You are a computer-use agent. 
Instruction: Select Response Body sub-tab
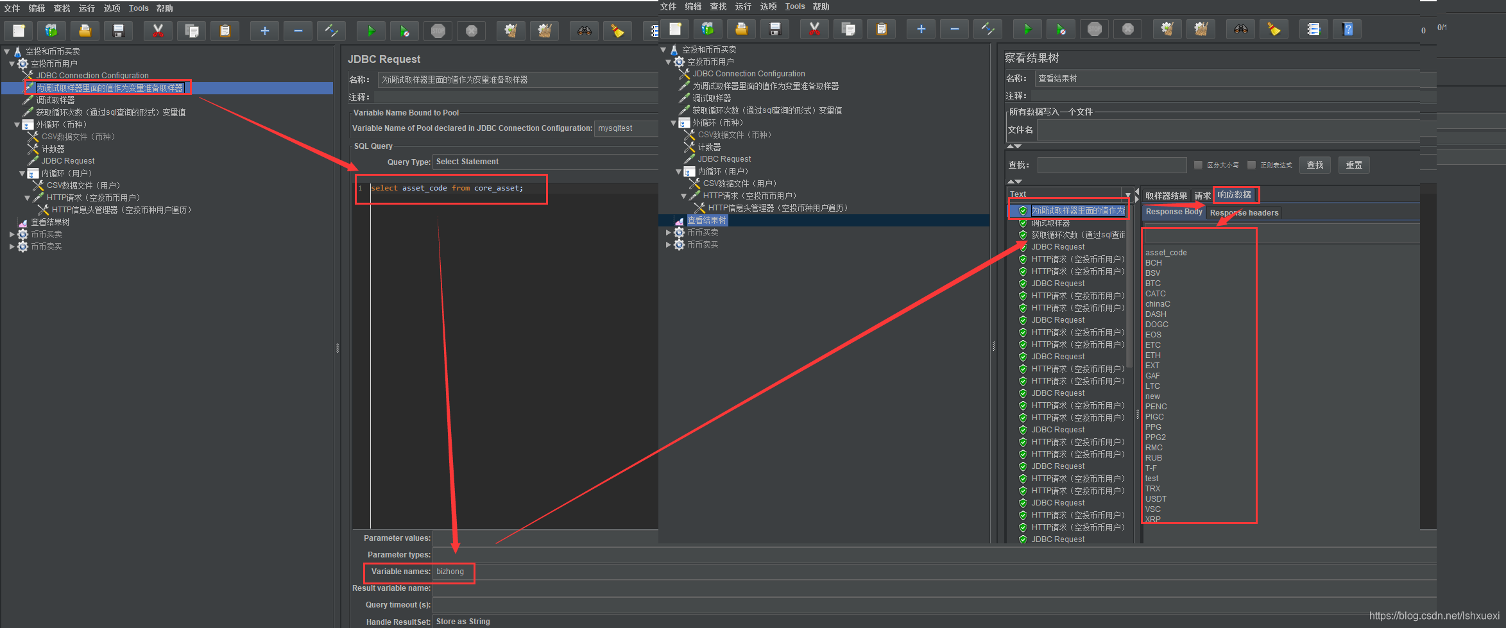tap(1174, 212)
